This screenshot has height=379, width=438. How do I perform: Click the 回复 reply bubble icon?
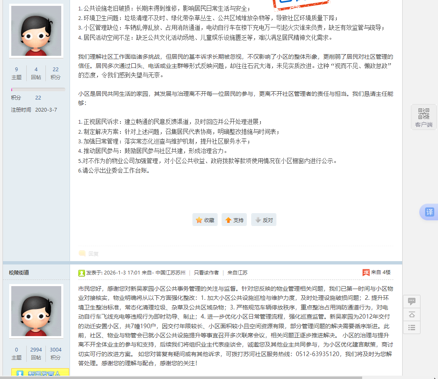tap(82, 253)
